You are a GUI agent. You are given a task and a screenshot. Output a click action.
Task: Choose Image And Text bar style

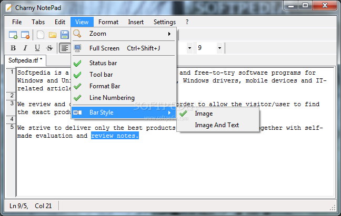218,125
